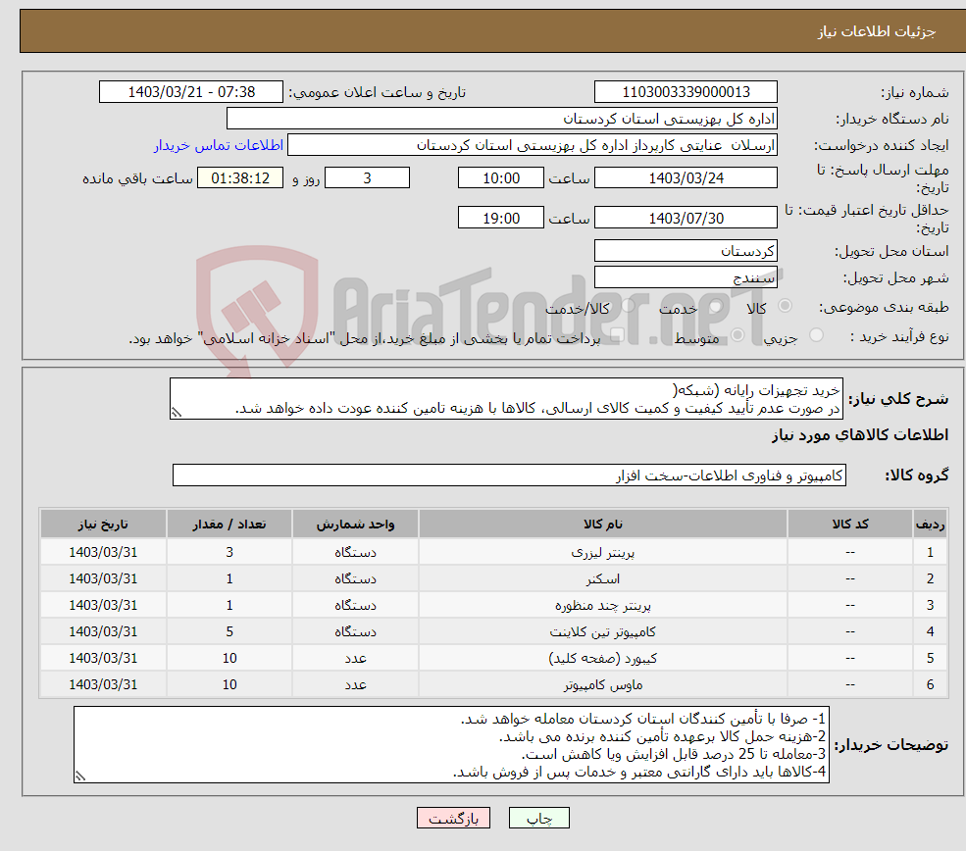The height and width of the screenshot is (851, 966).
Task: Click the remaining time counter 01:38:12
Action: 240,178
